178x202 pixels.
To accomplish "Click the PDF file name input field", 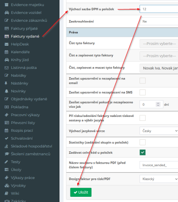I will click(159, 165).
